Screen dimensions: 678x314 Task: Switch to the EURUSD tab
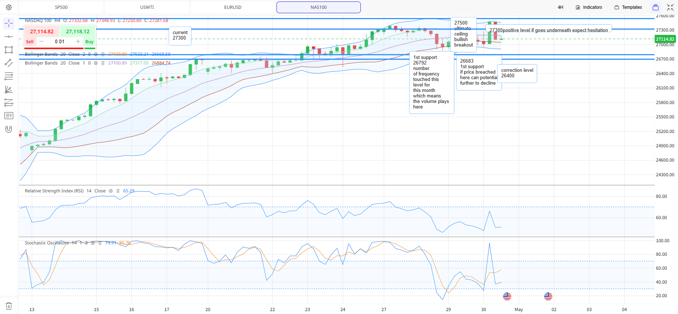[x=233, y=7]
